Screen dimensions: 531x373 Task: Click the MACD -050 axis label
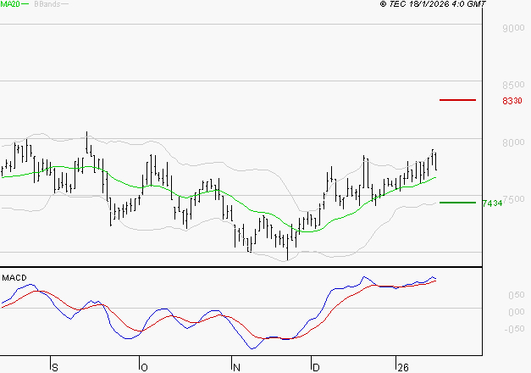click(514, 329)
